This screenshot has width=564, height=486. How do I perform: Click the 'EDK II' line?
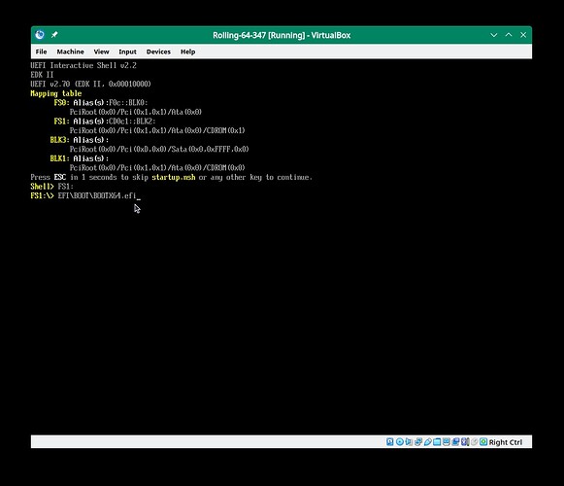click(x=42, y=75)
